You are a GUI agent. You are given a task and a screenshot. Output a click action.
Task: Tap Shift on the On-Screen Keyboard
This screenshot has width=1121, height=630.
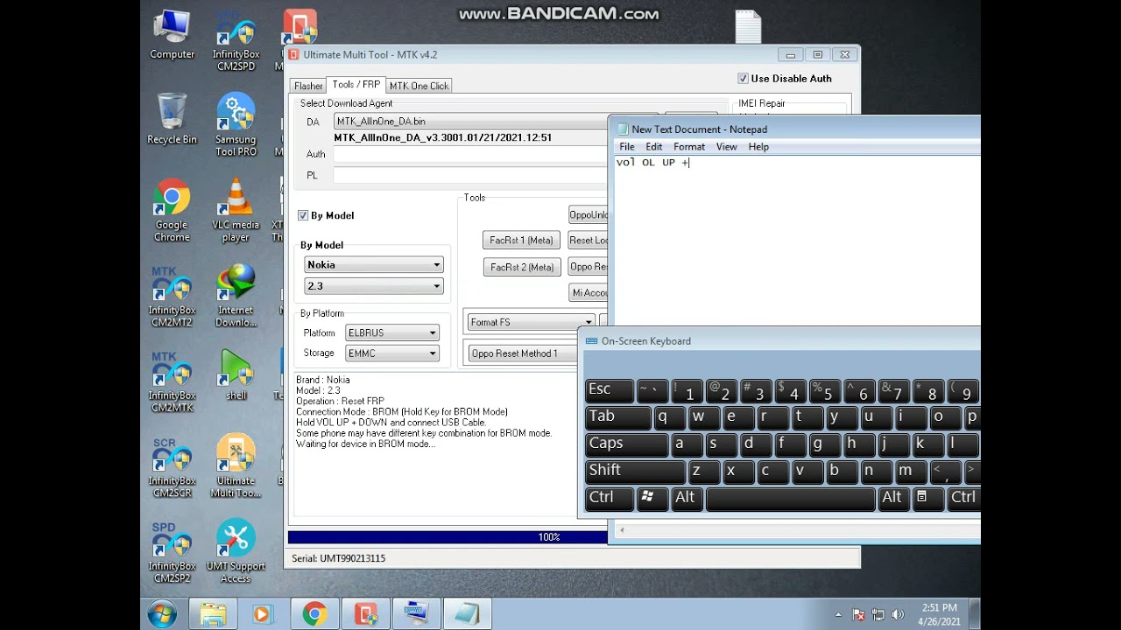point(635,472)
